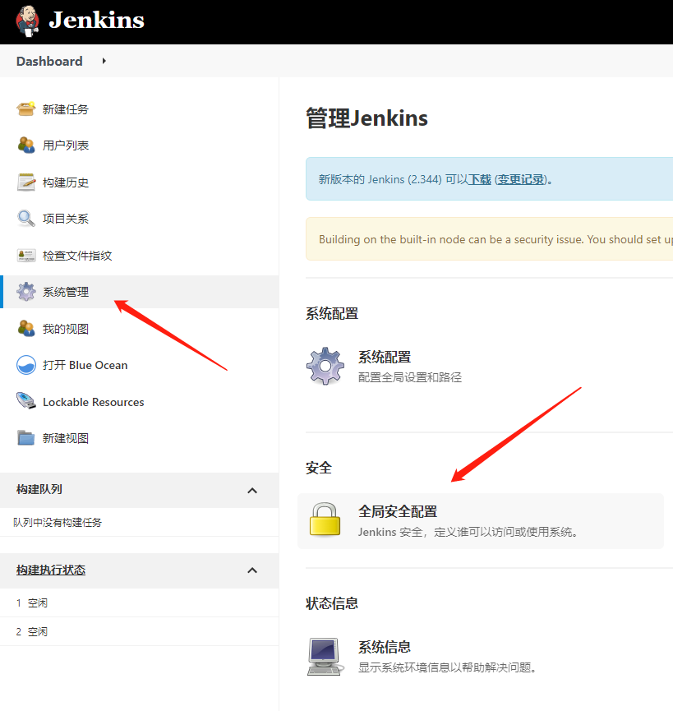Click the Jenkins butler logo
Viewport: 673px width, 711px height.
27,21
